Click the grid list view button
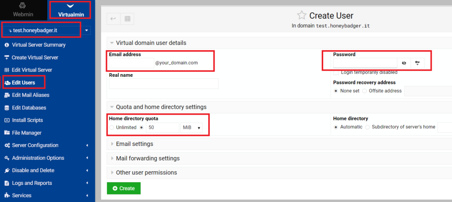Screen dimensions: 452x202 point(128,19)
